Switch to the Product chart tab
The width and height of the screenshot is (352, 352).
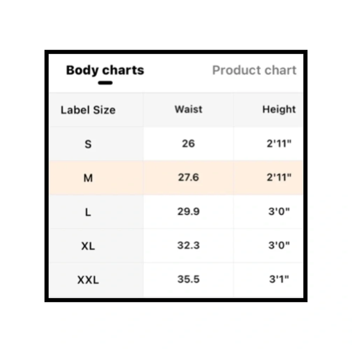pyautogui.click(x=254, y=70)
